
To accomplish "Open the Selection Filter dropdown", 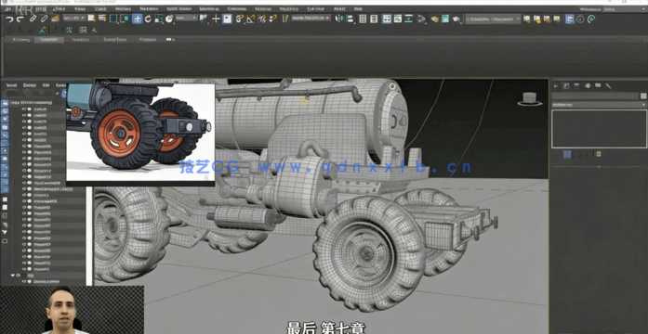I will [x=74, y=19].
